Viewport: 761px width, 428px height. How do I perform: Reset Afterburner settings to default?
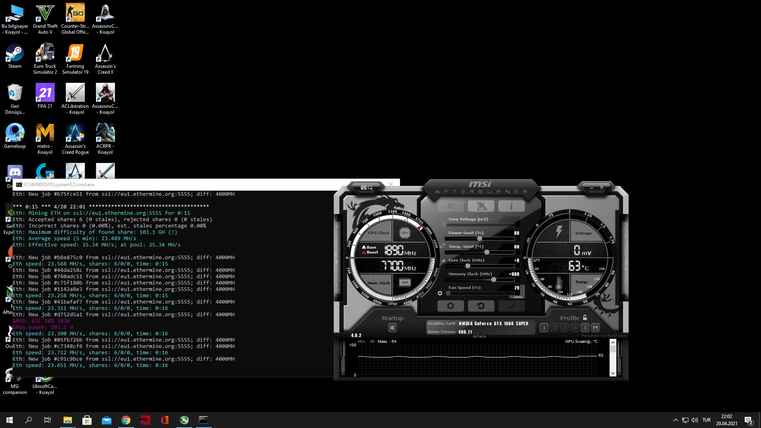481,306
